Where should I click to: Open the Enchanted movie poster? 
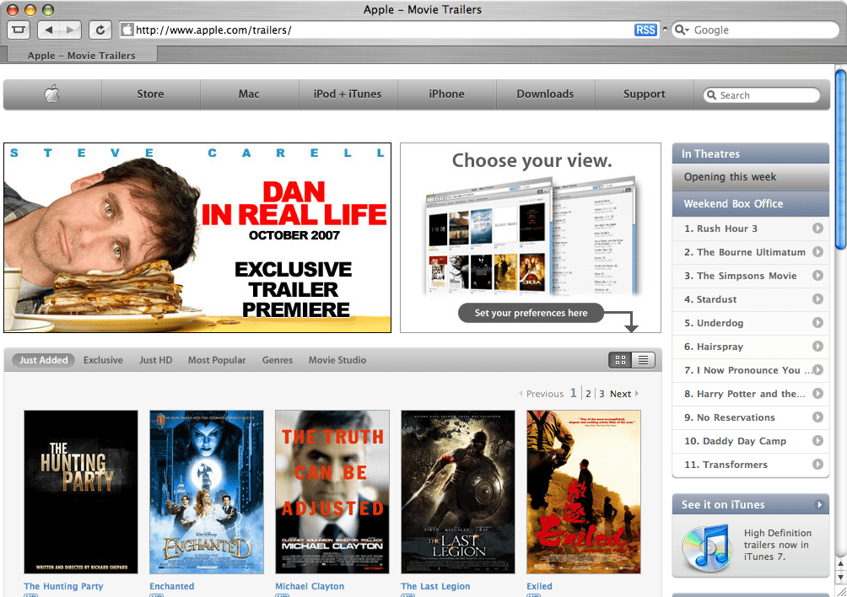pyautogui.click(x=207, y=492)
